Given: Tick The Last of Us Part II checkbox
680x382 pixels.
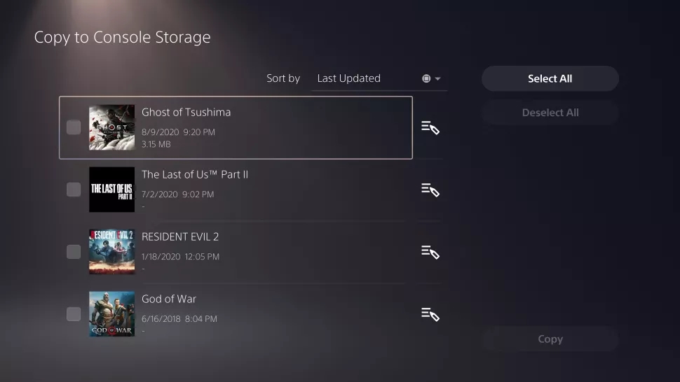Looking at the screenshot, I should click(74, 190).
